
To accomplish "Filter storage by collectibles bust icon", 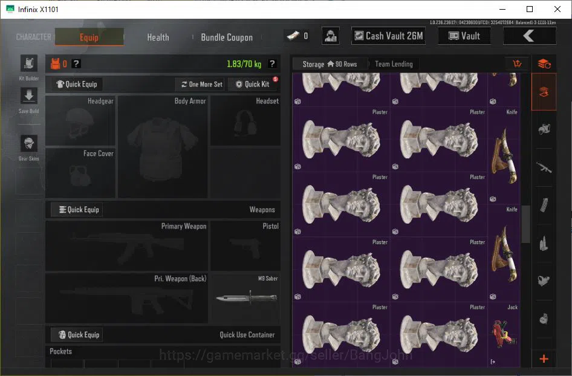I will [x=544, y=319].
